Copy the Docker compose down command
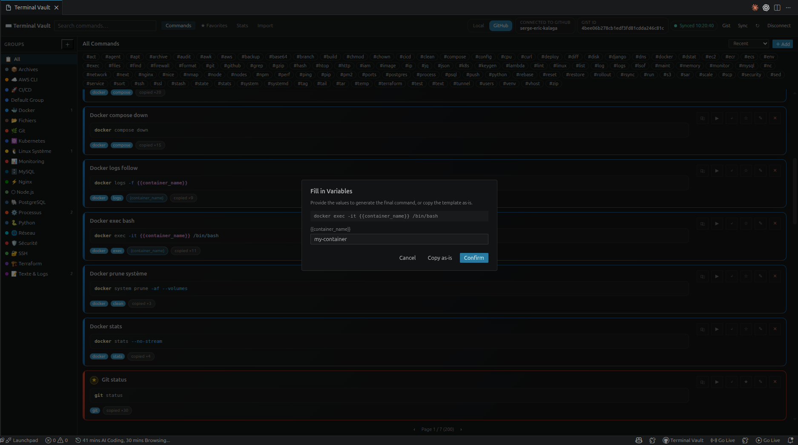 (702, 118)
